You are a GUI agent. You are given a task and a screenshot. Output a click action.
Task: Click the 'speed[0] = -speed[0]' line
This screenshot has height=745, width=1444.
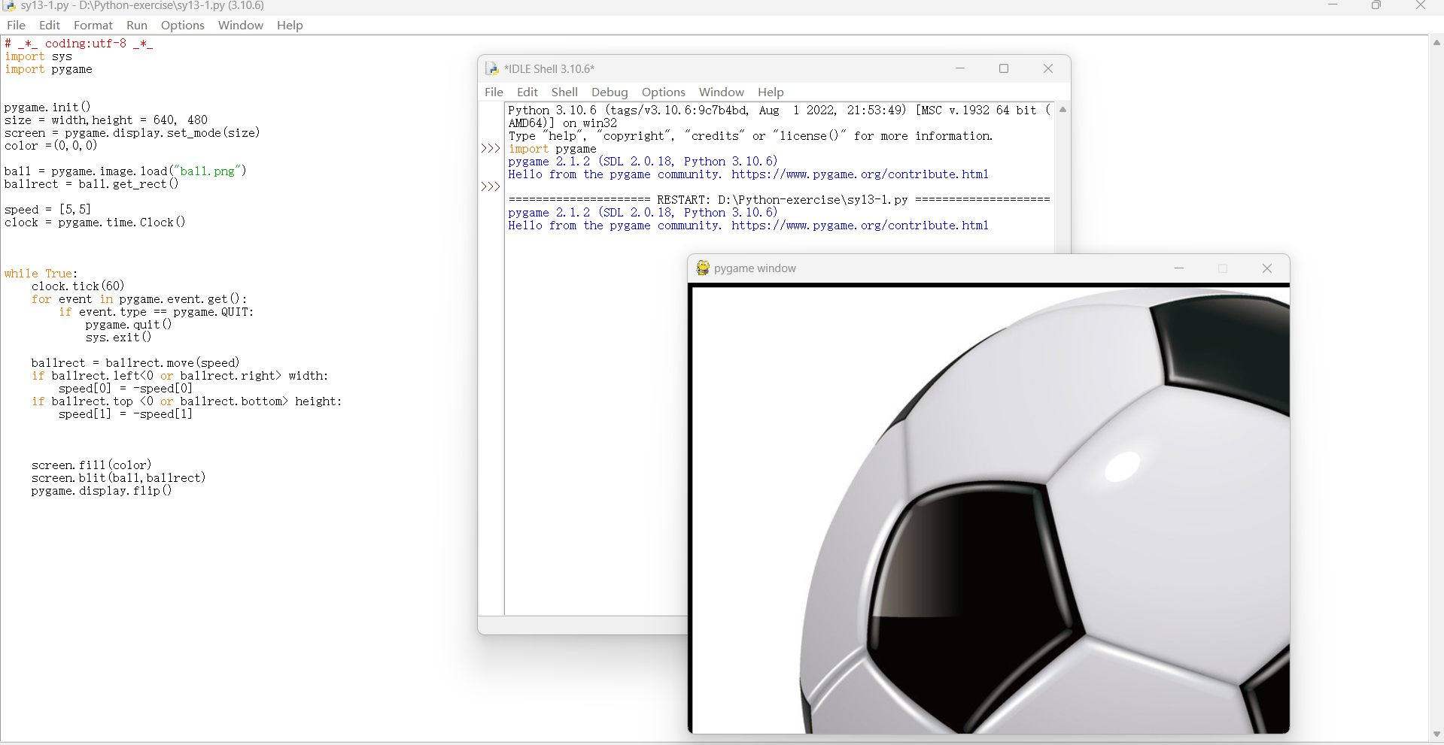point(126,389)
